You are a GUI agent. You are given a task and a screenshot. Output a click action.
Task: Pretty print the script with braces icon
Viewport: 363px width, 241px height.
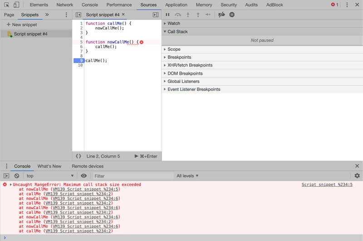(78, 156)
